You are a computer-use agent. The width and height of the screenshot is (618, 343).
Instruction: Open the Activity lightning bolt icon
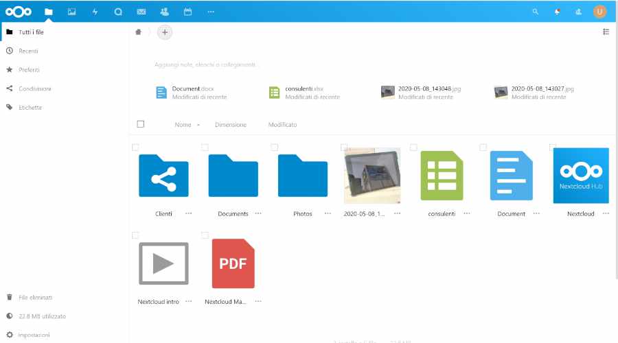[x=95, y=12]
